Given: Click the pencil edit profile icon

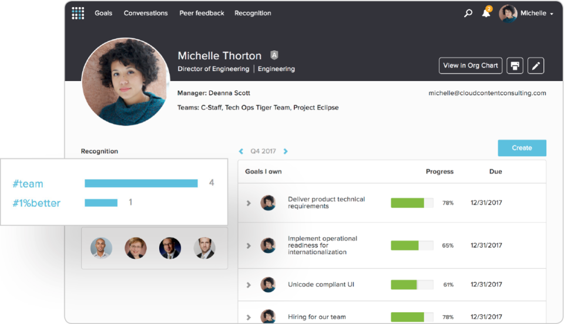Looking at the screenshot, I should click(535, 66).
